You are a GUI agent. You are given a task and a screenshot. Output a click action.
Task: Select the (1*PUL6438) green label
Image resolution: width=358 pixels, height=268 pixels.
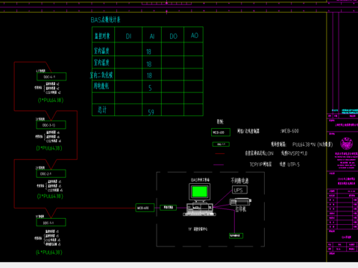(x=51, y=100)
